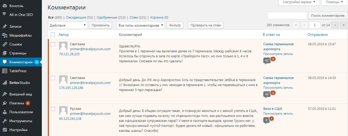Image resolution: width=348 pixels, height=136 pixels.
Task: Expand the Настройки экрана panel
Action: tap(299, 2)
